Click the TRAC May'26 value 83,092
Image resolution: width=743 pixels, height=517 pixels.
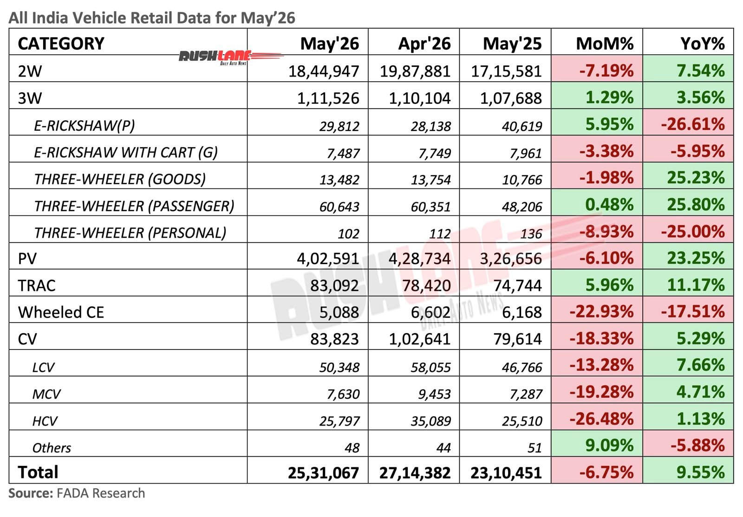[x=335, y=285]
